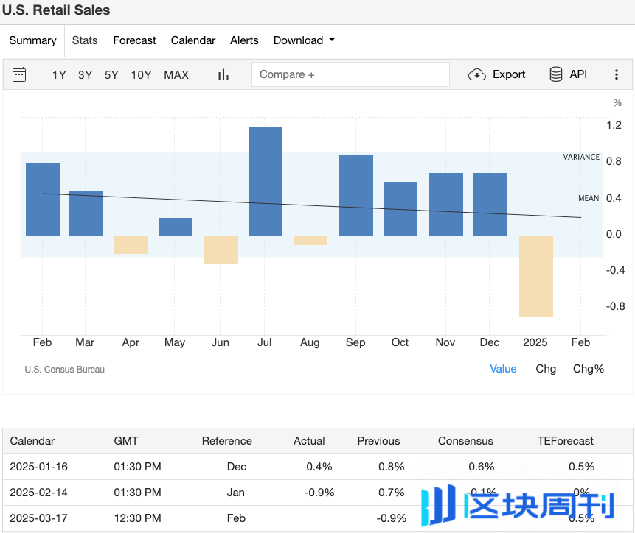Open the three-dot more options menu
The image size is (635, 533).
(x=617, y=74)
